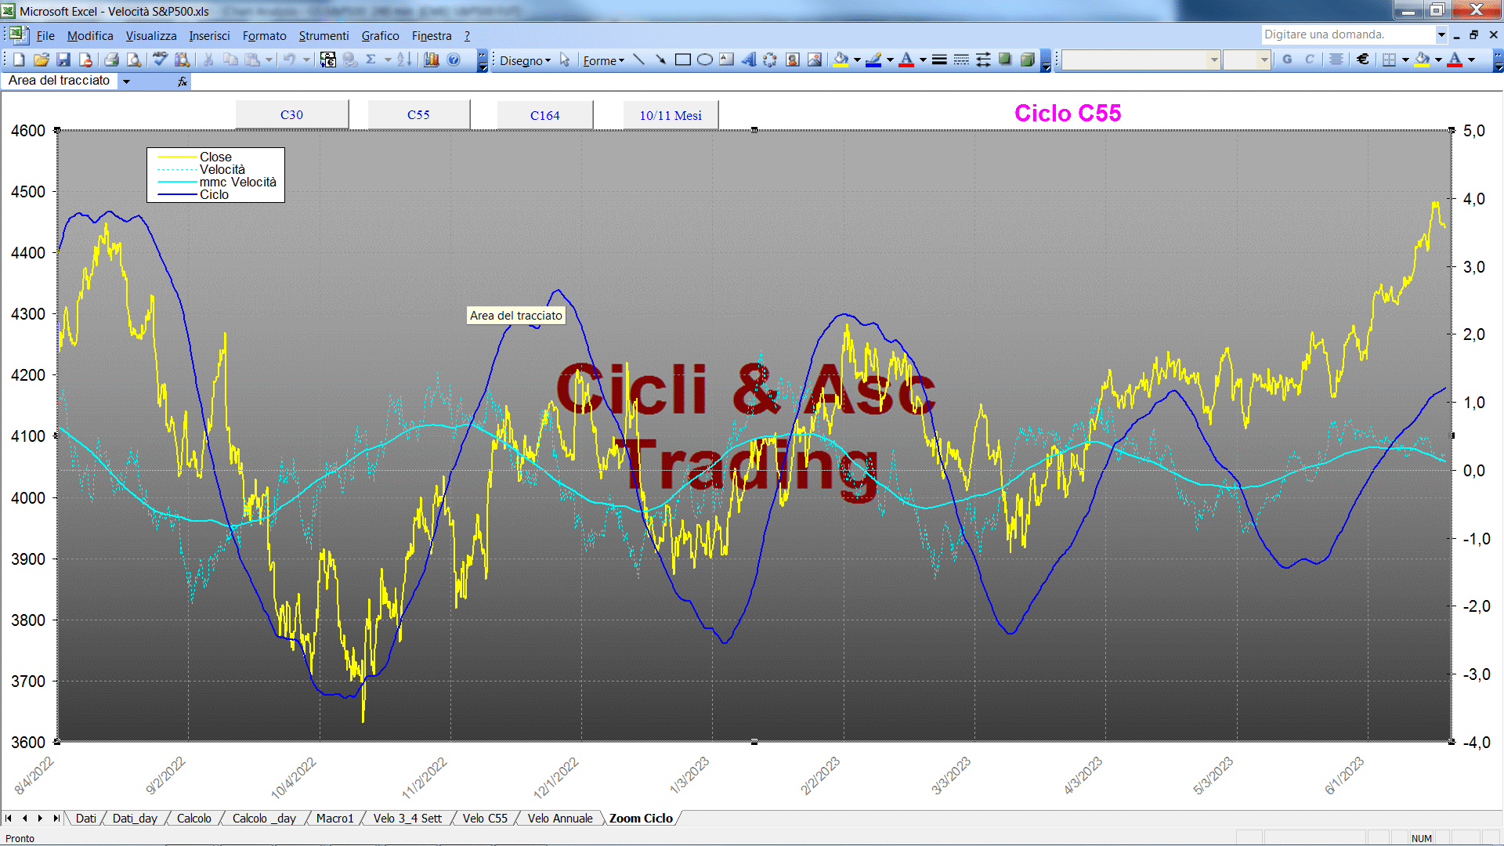
Task: Click the line style icon
Action: pos(939,60)
